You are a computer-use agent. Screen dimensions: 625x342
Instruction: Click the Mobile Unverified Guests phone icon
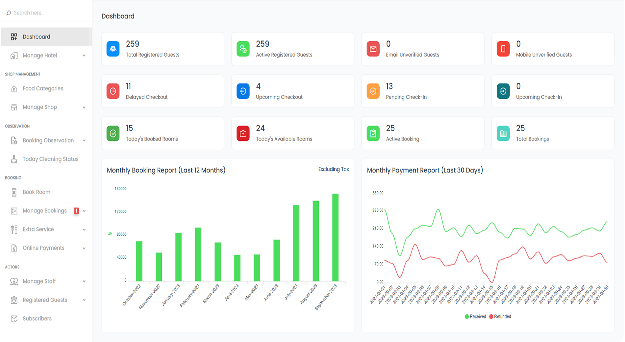[x=503, y=49]
